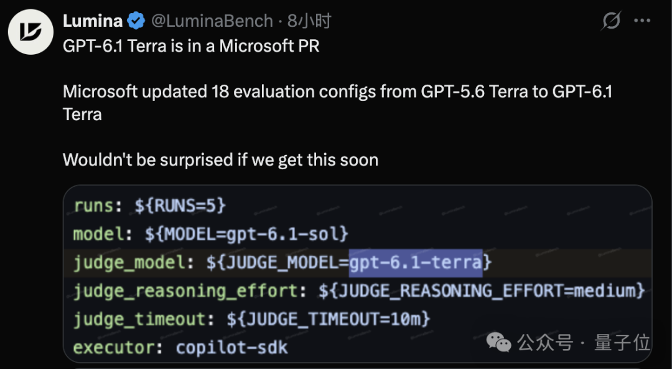Viewport: 672px width, 369px height.
Task: Click the executor: copilot-sdk line
Action: coord(180,348)
